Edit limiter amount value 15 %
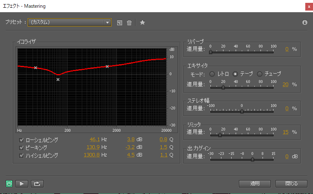The image size is (313, 194). (286, 132)
